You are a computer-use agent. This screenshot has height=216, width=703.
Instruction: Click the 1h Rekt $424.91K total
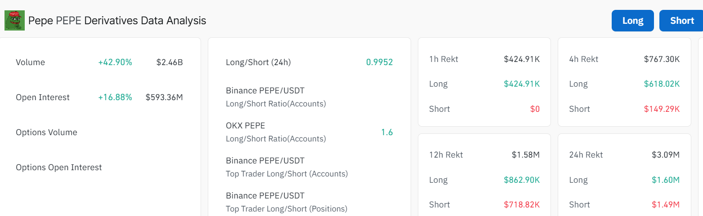522,59
